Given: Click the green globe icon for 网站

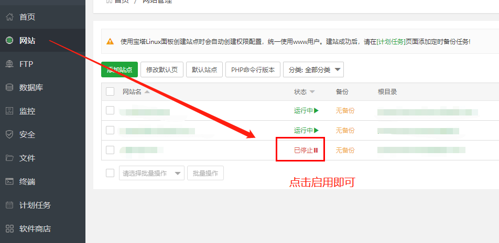Looking at the screenshot, I should 10,40.
